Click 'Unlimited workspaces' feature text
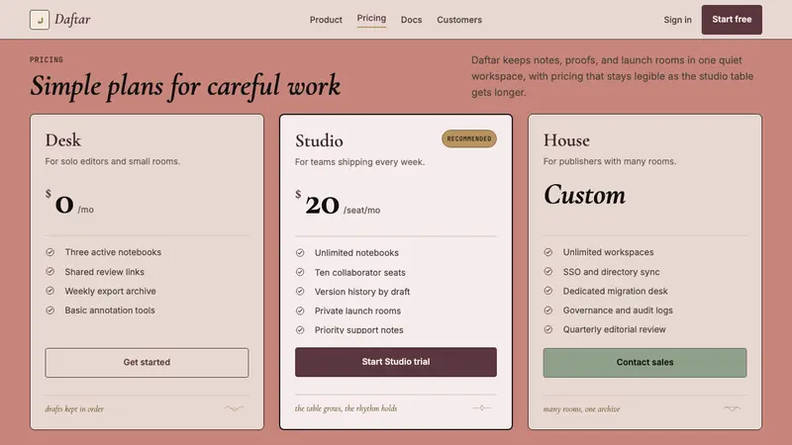Image resolution: width=792 pixels, height=445 pixels. tap(608, 252)
